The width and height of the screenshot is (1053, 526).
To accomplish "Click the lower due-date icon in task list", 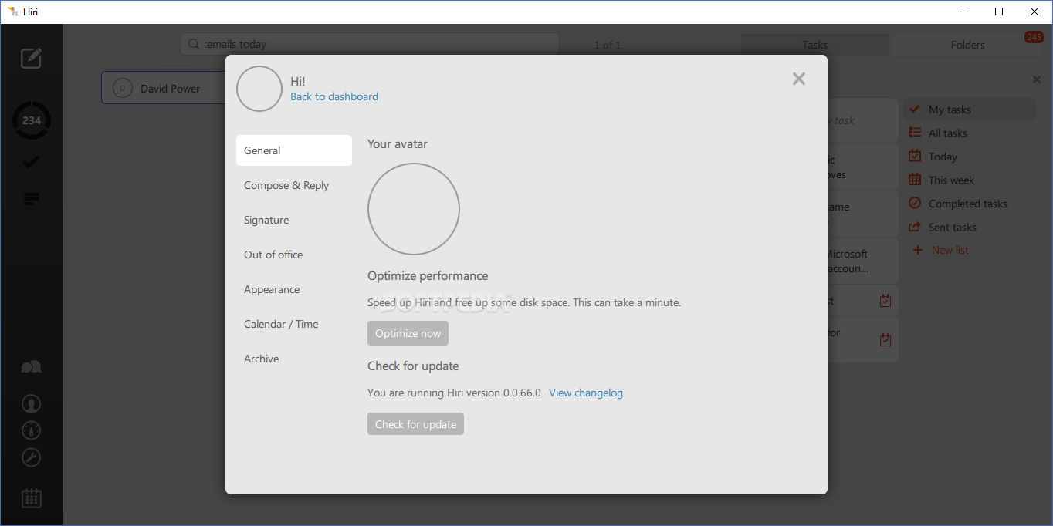I will pos(885,339).
